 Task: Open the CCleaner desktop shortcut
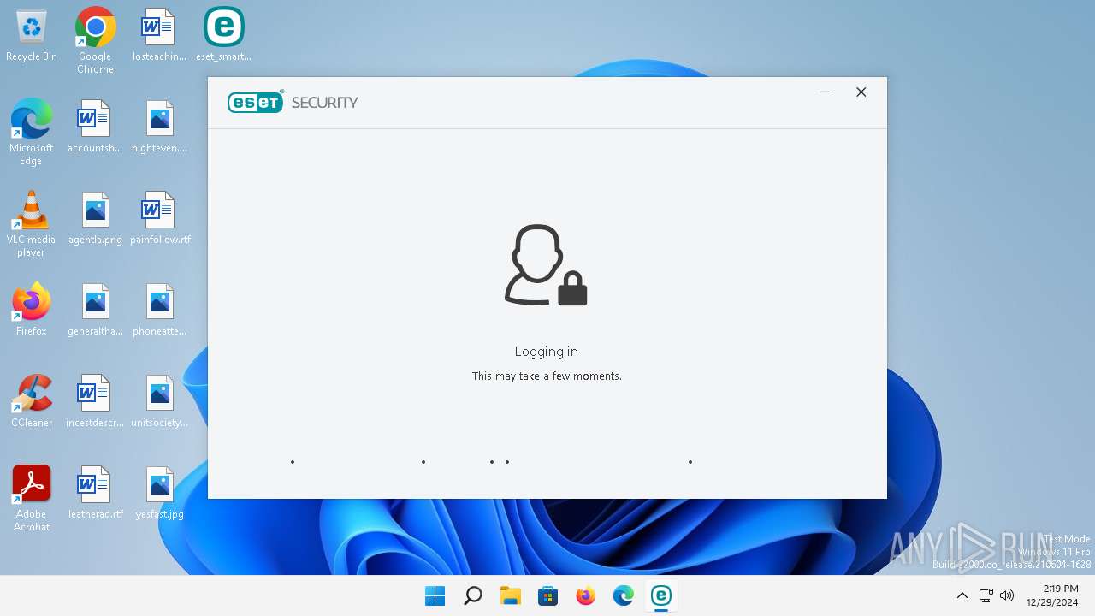point(32,401)
